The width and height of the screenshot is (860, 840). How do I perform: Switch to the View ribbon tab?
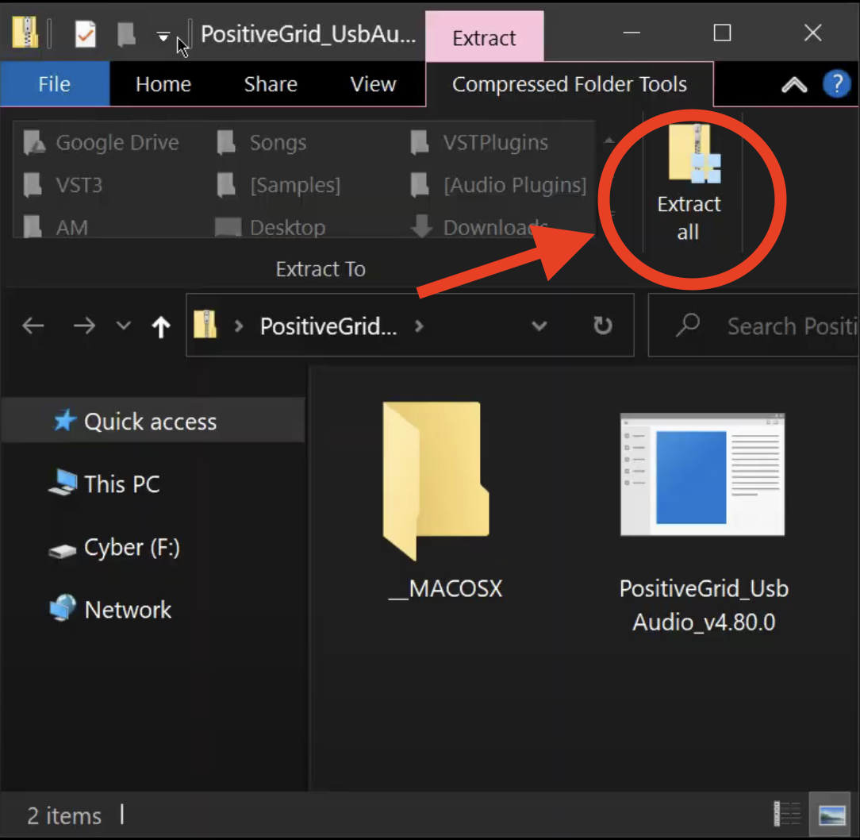pyautogui.click(x=373, y=84)
